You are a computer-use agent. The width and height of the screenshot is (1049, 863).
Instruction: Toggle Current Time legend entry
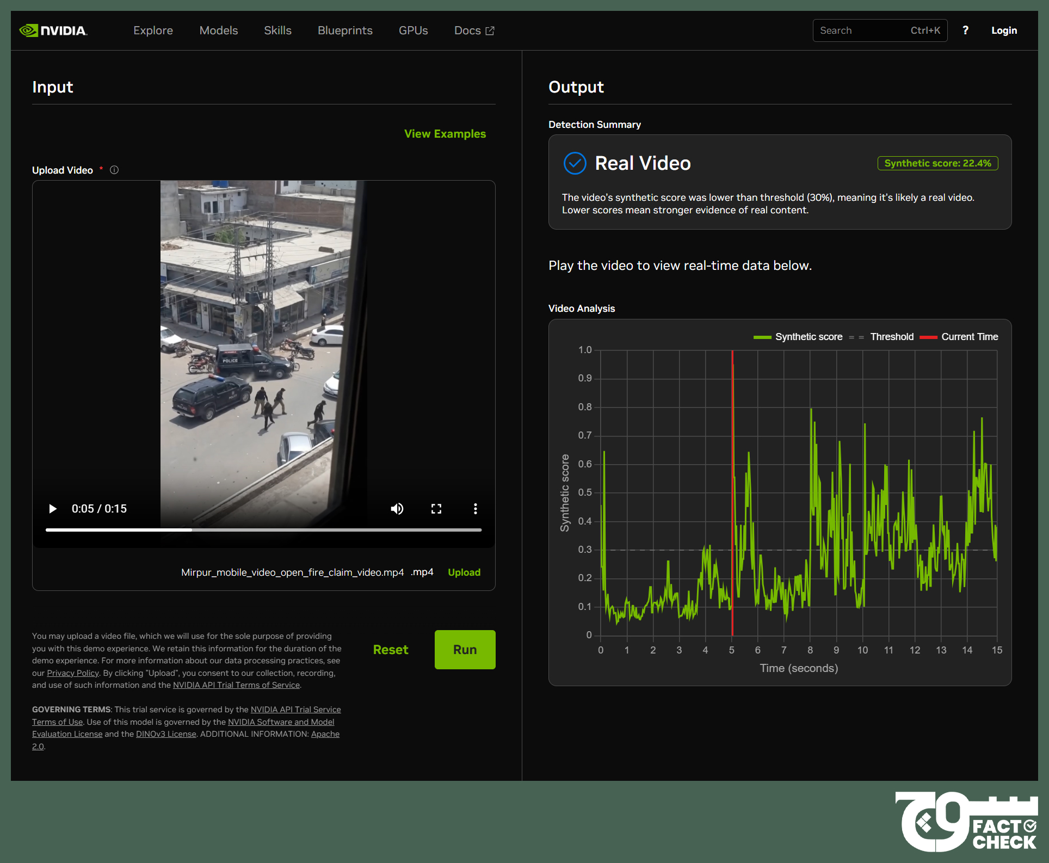(959, 337)
